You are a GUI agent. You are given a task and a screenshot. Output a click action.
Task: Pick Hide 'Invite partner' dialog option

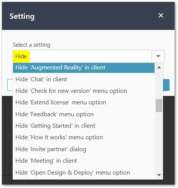(84, 149)
